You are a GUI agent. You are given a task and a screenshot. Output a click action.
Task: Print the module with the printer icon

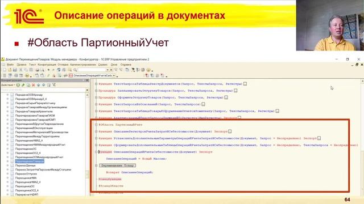37,70
